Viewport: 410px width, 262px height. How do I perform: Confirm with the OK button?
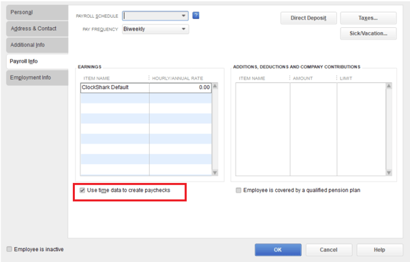click(278, 250)
